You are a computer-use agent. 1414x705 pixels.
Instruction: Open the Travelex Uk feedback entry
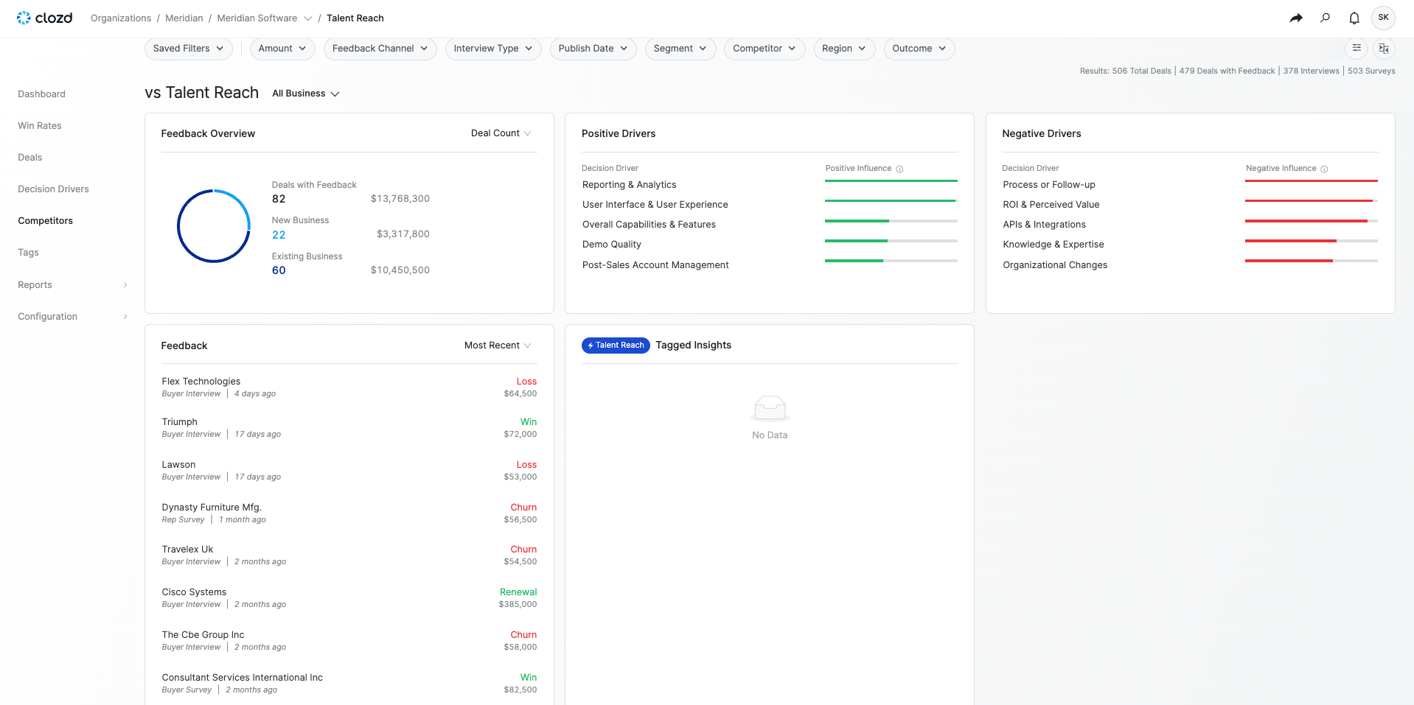(349, 555)
